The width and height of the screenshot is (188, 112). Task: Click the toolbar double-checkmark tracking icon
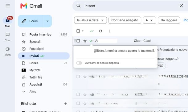(92, 31)
